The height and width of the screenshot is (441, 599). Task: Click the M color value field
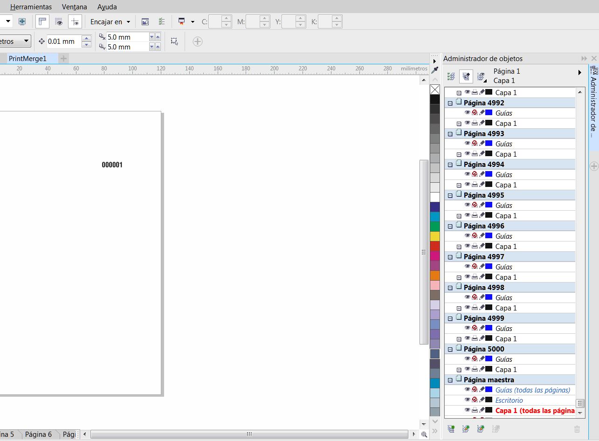click(252, 21)
